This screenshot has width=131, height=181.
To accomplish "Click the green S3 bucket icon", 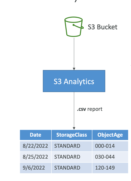I will pos(74,27).
